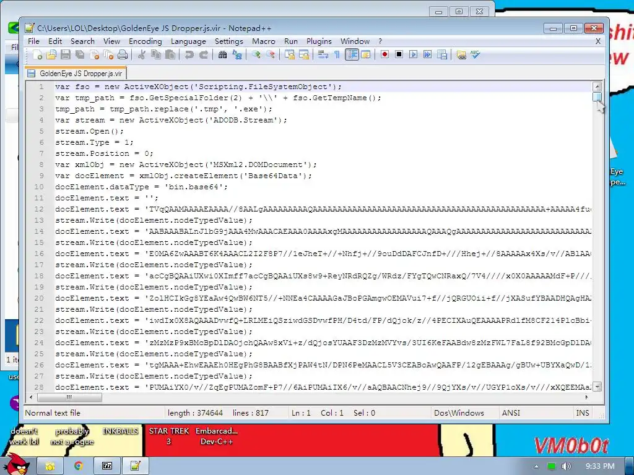Select the GoldenEye JS Dropper.js.vir tab

pyautogui.click(x=76, y=74)
